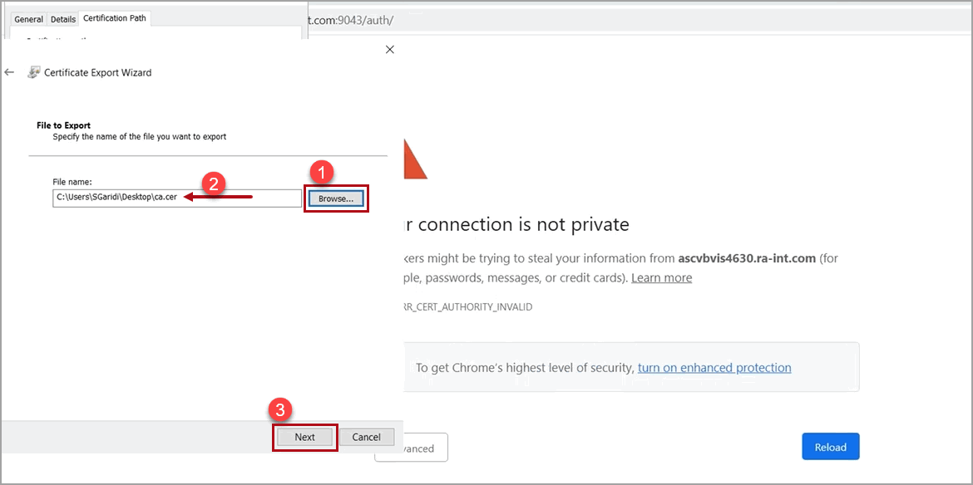Proceed with the Next button

[304, 437]
